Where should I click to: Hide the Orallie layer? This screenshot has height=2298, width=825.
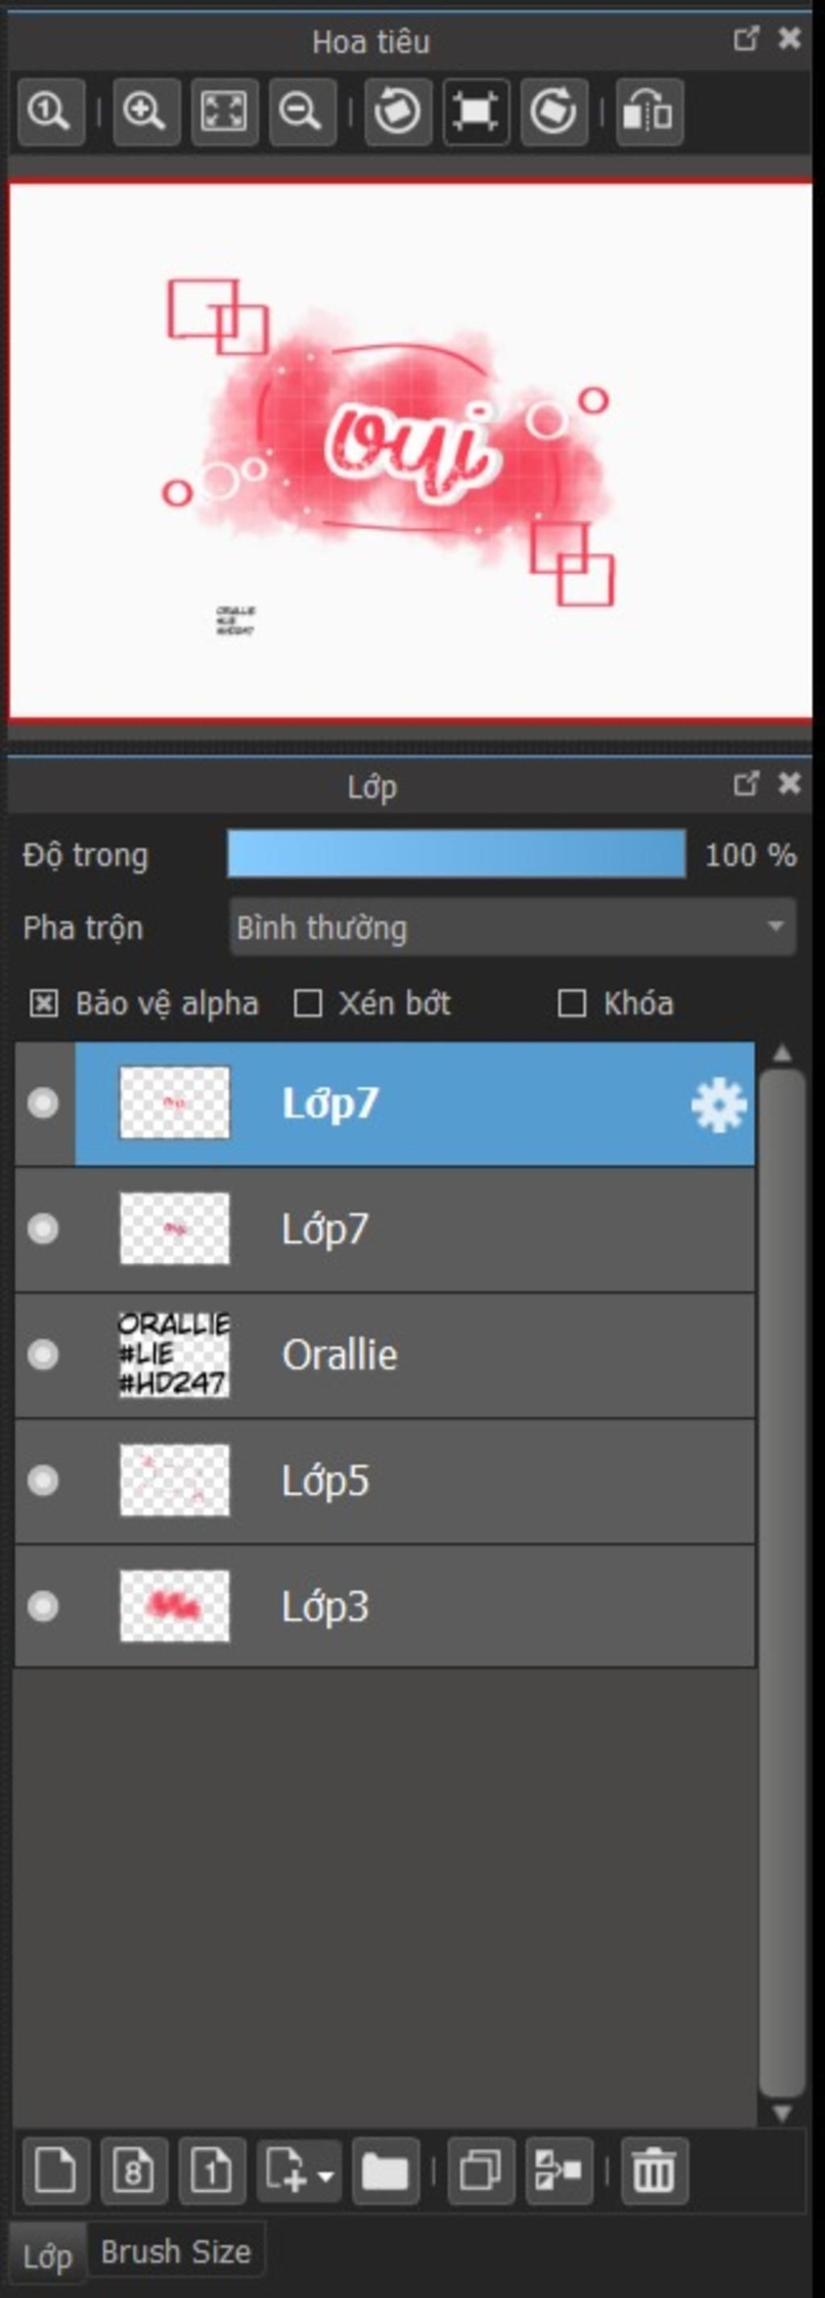coord(43,1354)
